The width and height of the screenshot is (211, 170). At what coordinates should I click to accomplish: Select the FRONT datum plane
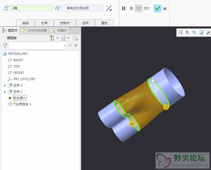(19, 73)
